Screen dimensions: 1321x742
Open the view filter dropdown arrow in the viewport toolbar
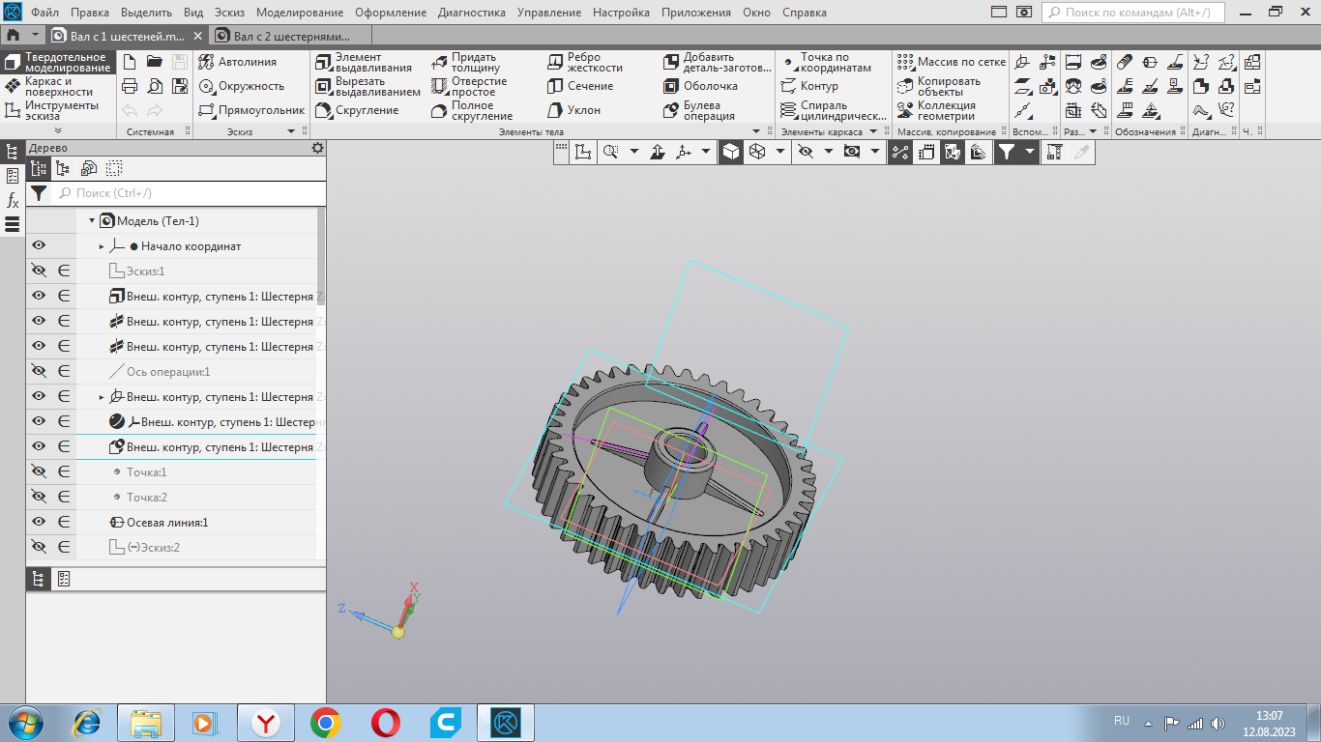click(1030, 152)
